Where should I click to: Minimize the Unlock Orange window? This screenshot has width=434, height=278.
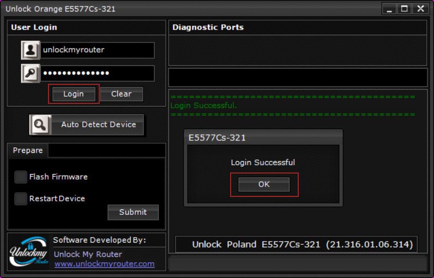pyautogui.click(x=389, y=9)
